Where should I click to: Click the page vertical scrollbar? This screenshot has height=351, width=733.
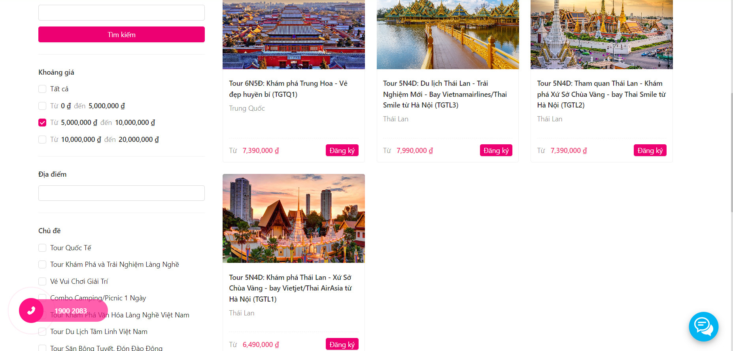click(731, 152)
